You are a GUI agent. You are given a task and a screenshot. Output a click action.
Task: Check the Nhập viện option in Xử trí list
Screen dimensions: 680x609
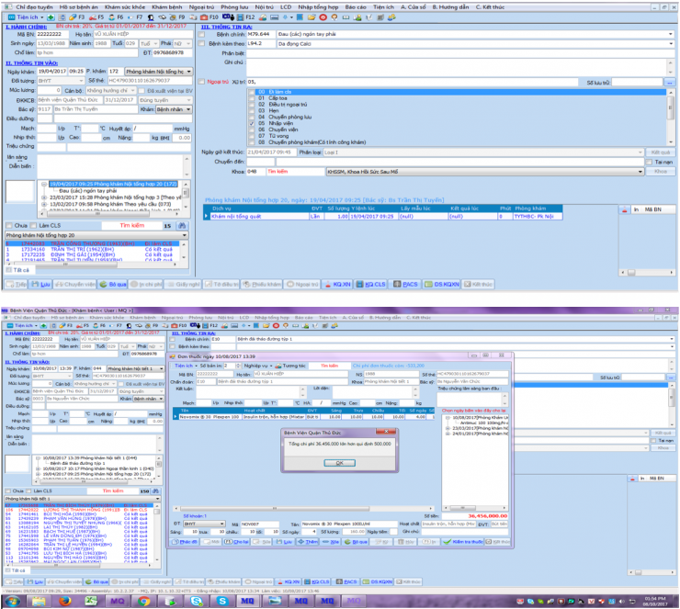pyautogui.click(x=250, y=121)
